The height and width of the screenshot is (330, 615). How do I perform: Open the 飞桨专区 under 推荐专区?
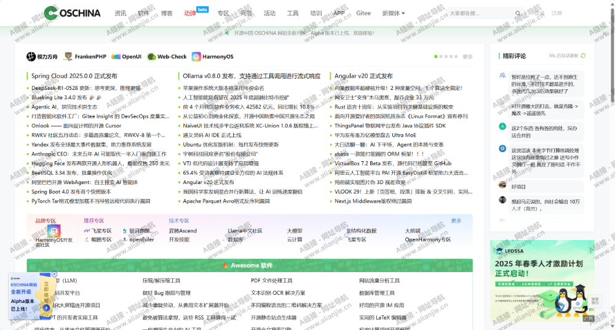tap(98, 231)
